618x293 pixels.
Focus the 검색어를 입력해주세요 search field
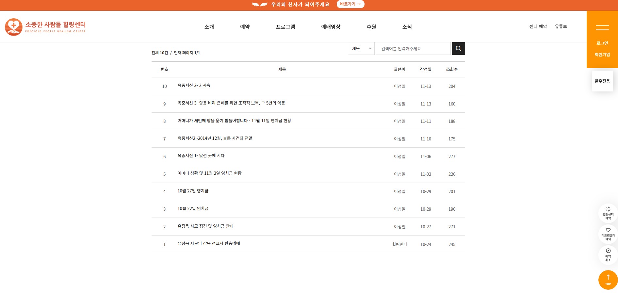413,49
